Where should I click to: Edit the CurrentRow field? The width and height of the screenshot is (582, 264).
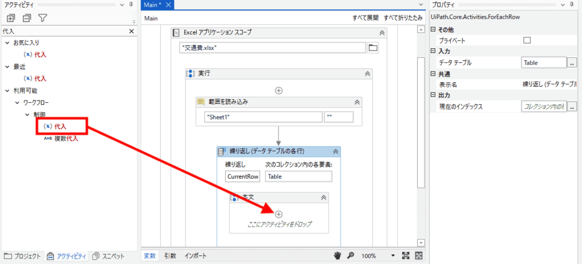tap(243, 177)
